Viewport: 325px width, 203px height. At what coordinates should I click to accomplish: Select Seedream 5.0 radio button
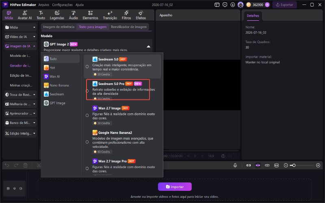(87, 67)
